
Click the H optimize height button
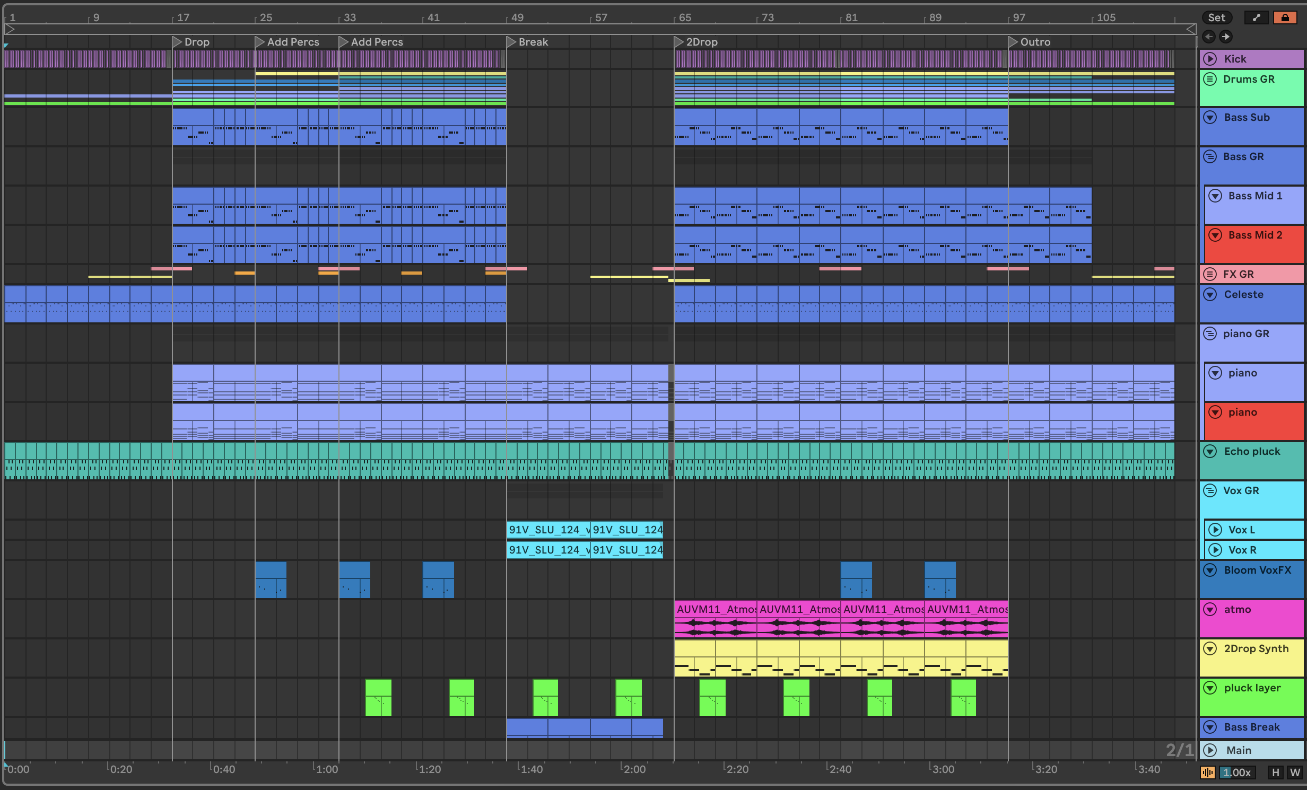[1276, 773]
